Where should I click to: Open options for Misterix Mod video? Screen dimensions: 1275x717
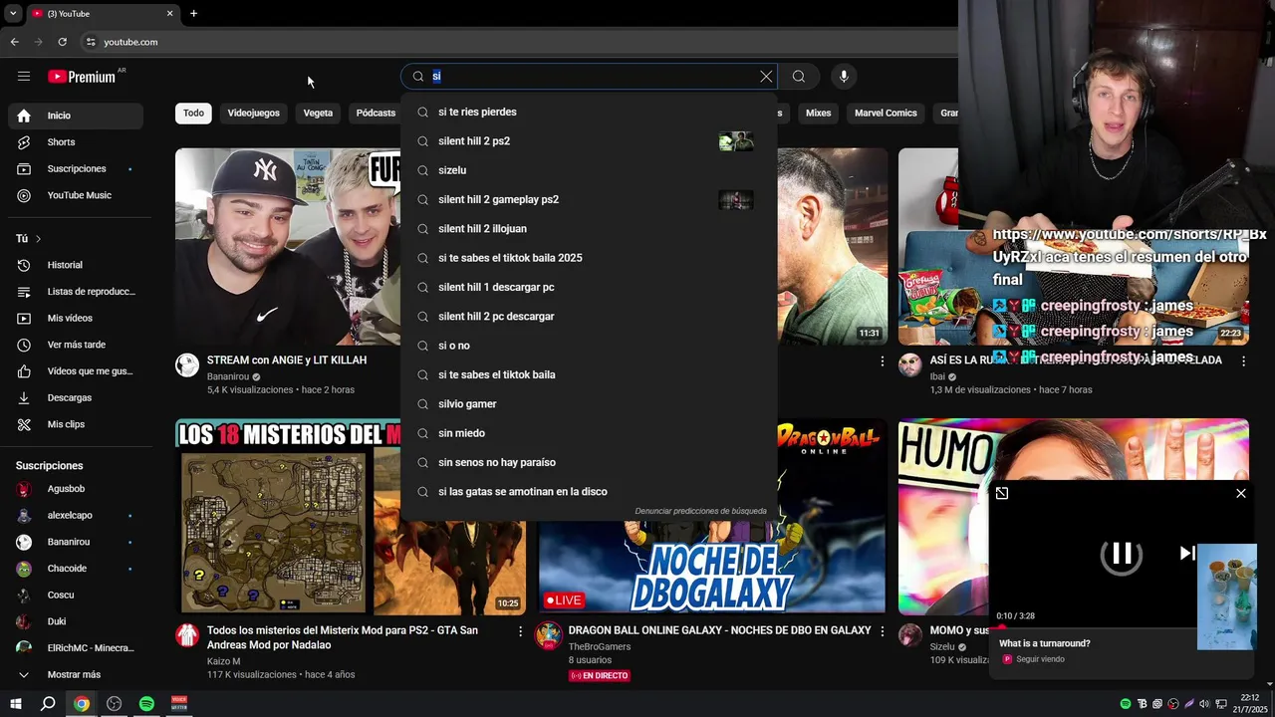520,631
